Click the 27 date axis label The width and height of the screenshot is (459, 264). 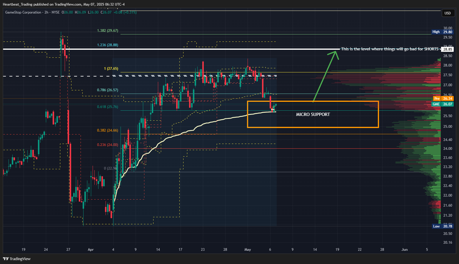68,250
